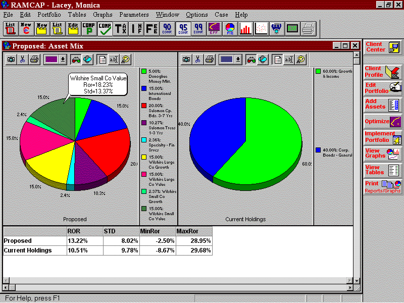Click the TAX toolbar icon
This screenshot has height=303, width=404.
[121, 29]
